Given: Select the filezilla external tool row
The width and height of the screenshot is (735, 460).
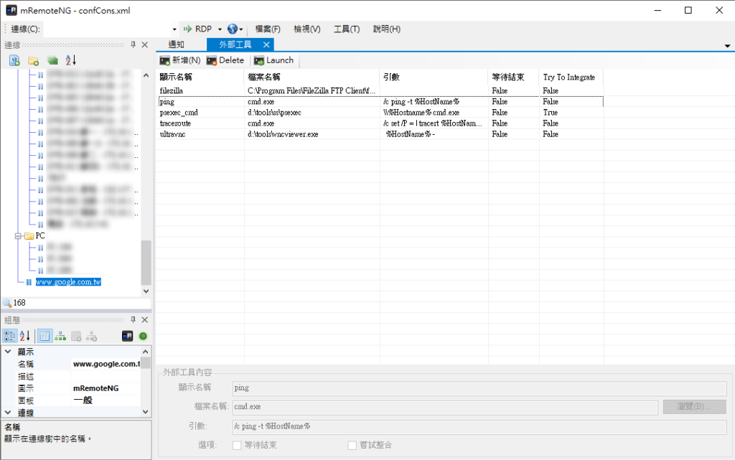Looking at the screenshot, I should tap(379, 90).
